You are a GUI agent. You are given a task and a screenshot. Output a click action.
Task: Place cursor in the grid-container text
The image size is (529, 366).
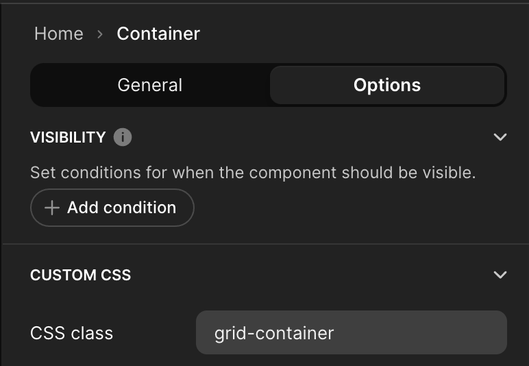[x=274, y=333]
